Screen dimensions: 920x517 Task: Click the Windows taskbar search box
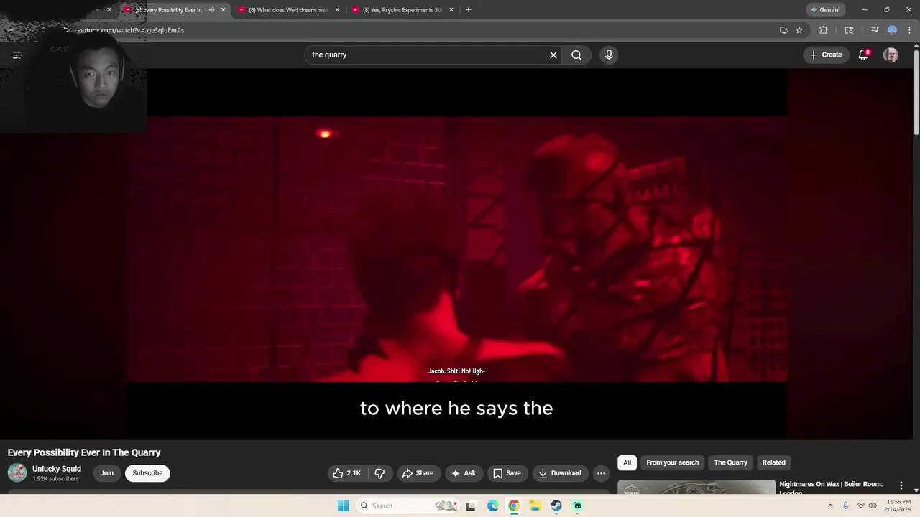(x=407, y=506)
